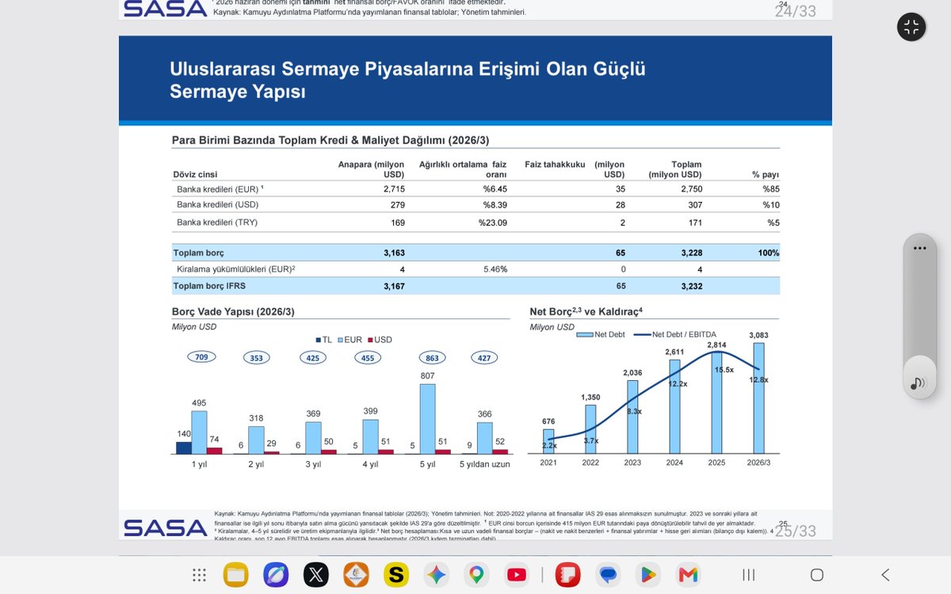Viewport: 951px width, 594px height.
Task: Open Gmail from taskbar
Action: [687, 575]
